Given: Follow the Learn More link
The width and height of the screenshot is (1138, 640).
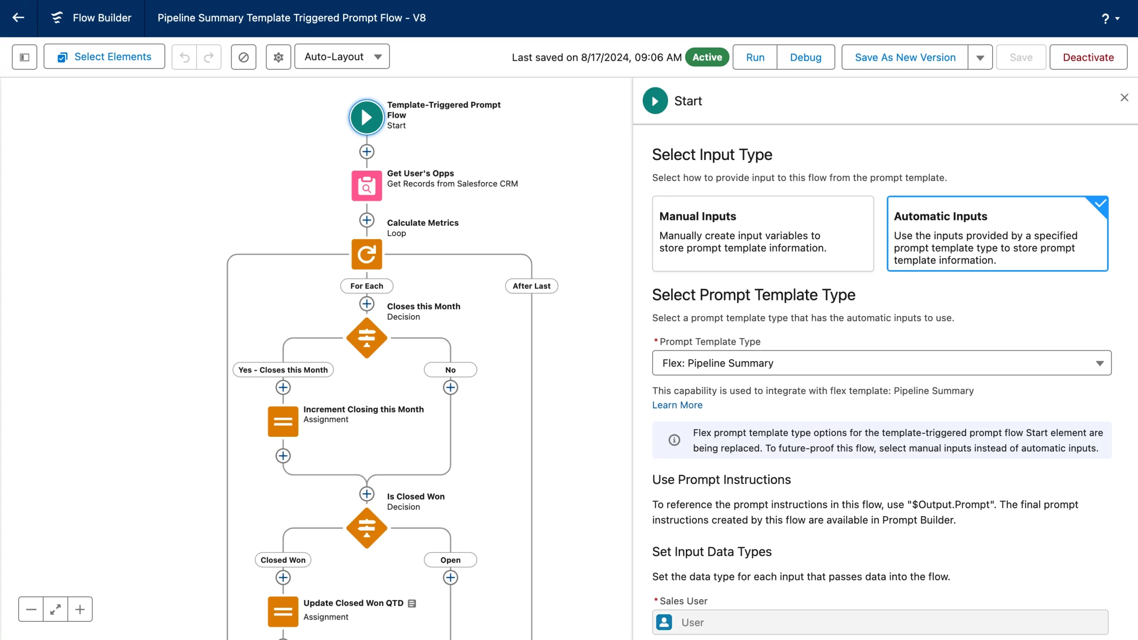Looking at the screenshot, I should [677, 405].
